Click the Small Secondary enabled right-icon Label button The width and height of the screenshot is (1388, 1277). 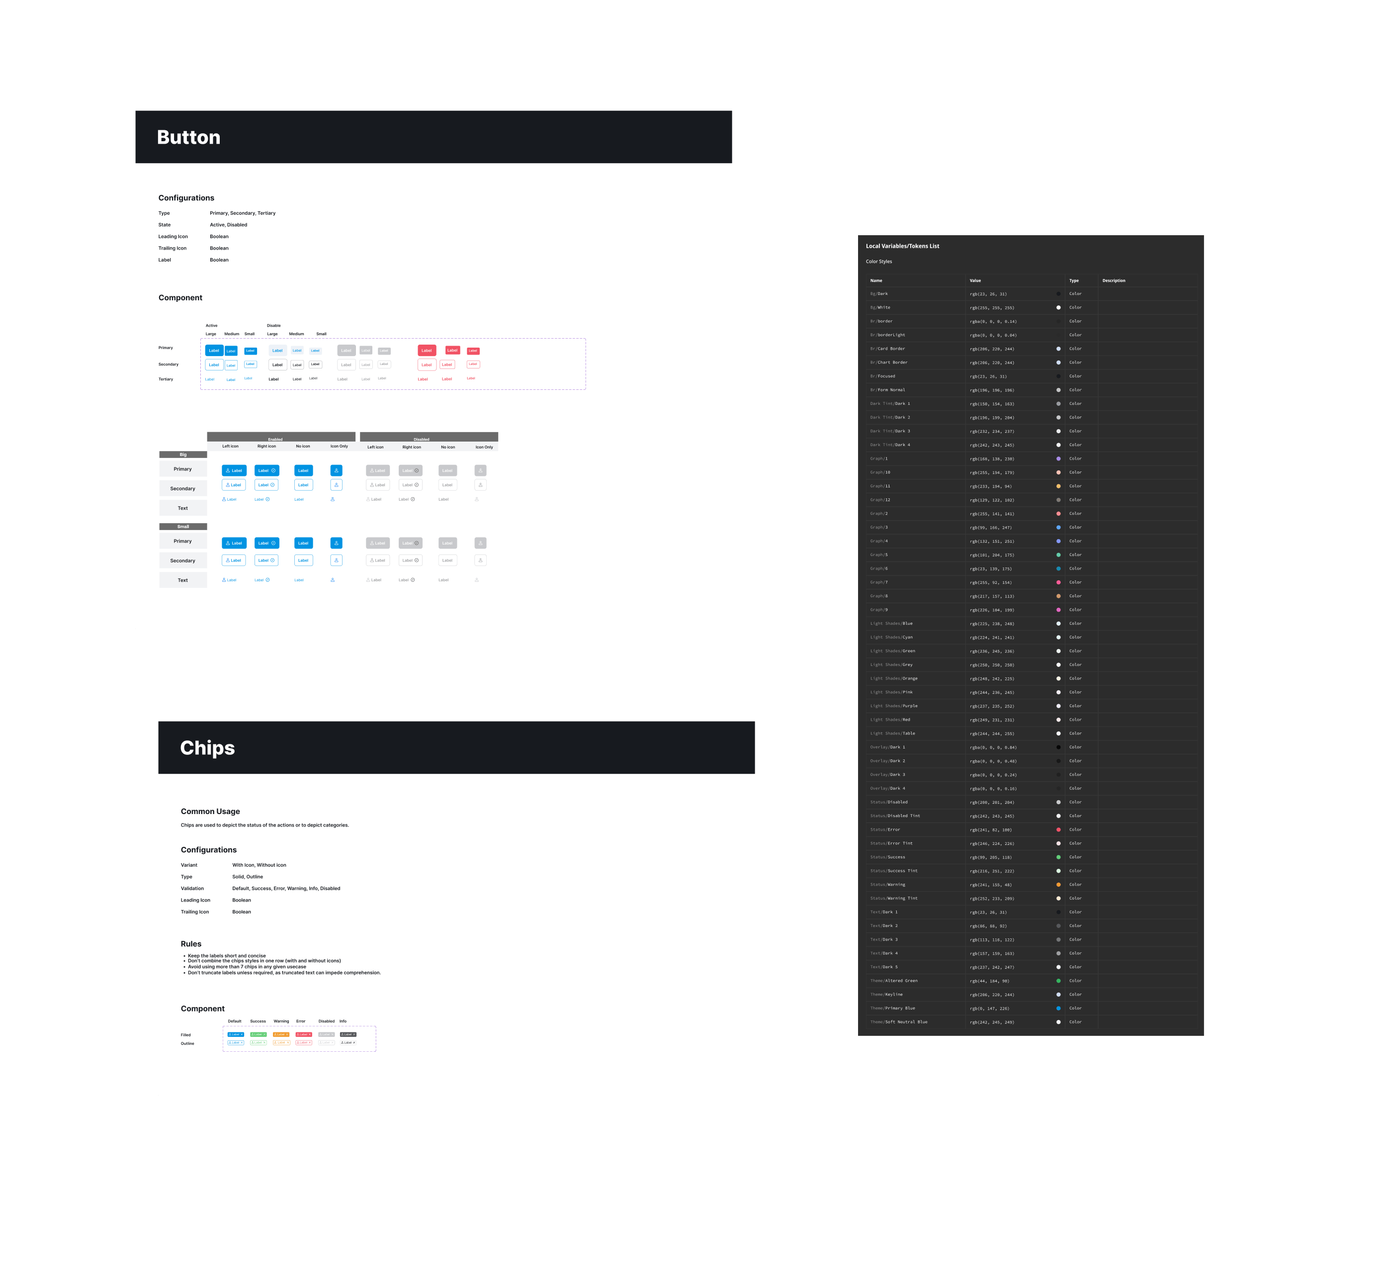(x=266, y=560)
